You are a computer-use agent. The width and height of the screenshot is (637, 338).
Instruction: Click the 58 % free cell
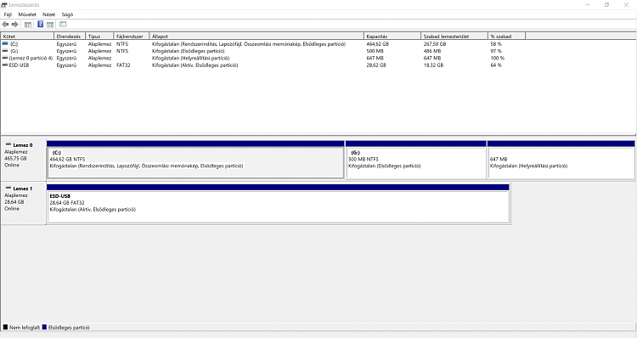[x=496, y=44]
